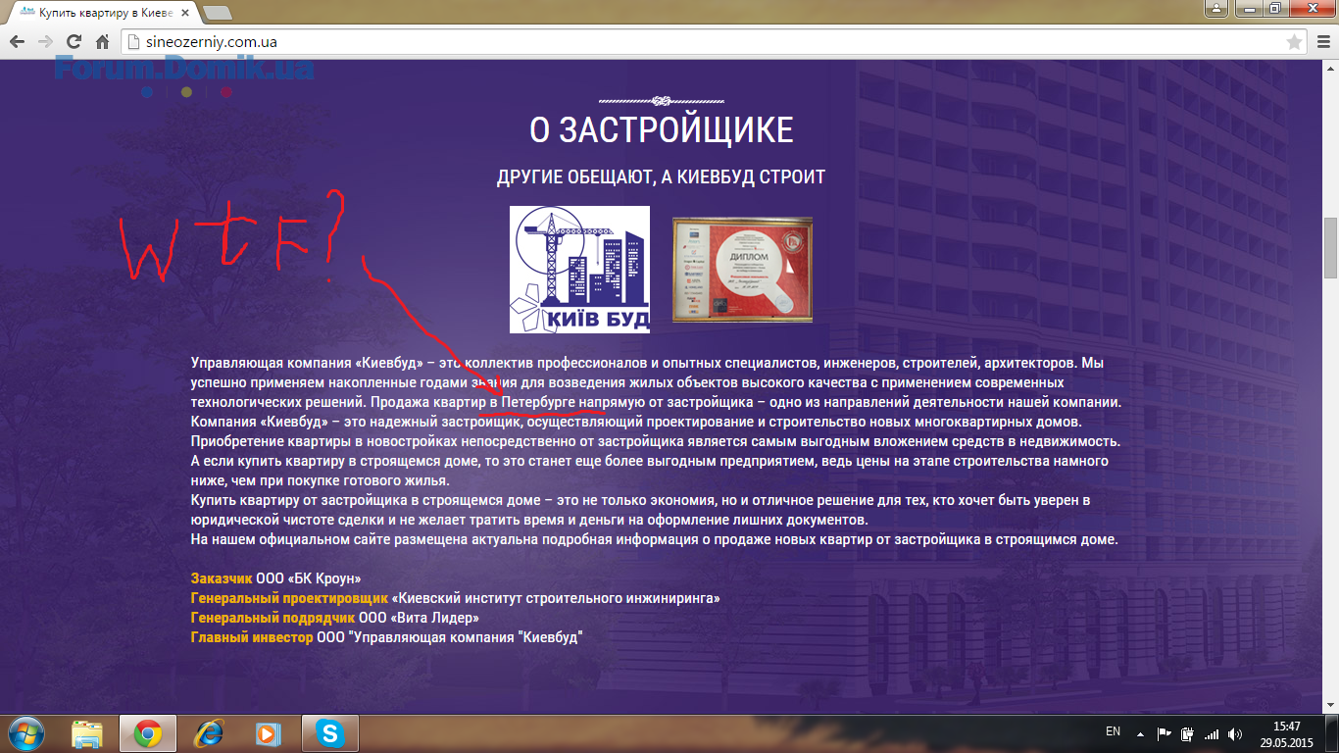Open a new browser tab
Viewport: 1339px width, 753px height.
pyautogui.click(x=217, y=14)
